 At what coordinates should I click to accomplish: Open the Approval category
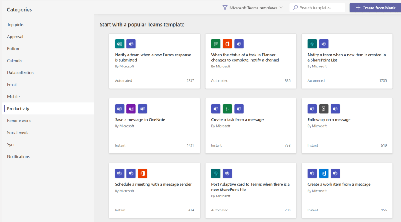click(15, 37)
